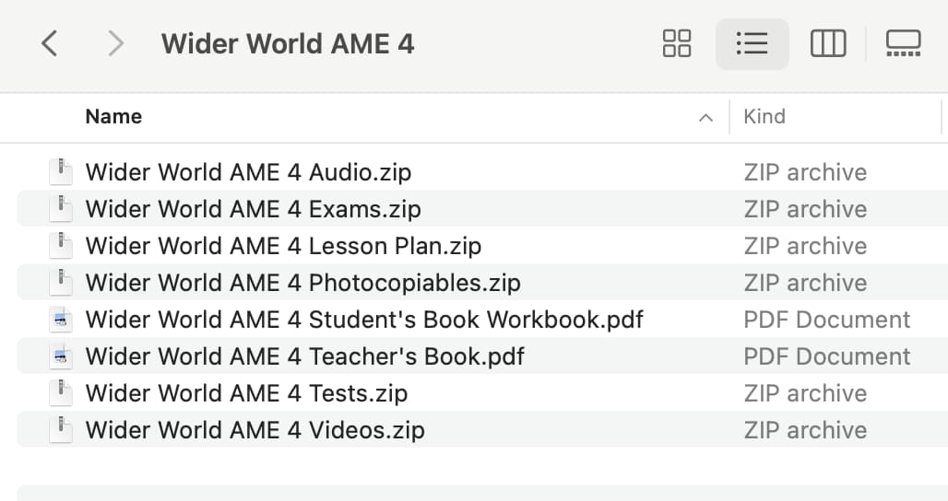948x501 pixels.
Task: Click the PDF Document kind of Student's Book
Action: tap(826, 320)
